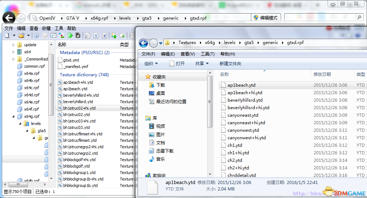
Task: Open Explorer's recent locations dropdown arrow
Action: coord(161,43)
